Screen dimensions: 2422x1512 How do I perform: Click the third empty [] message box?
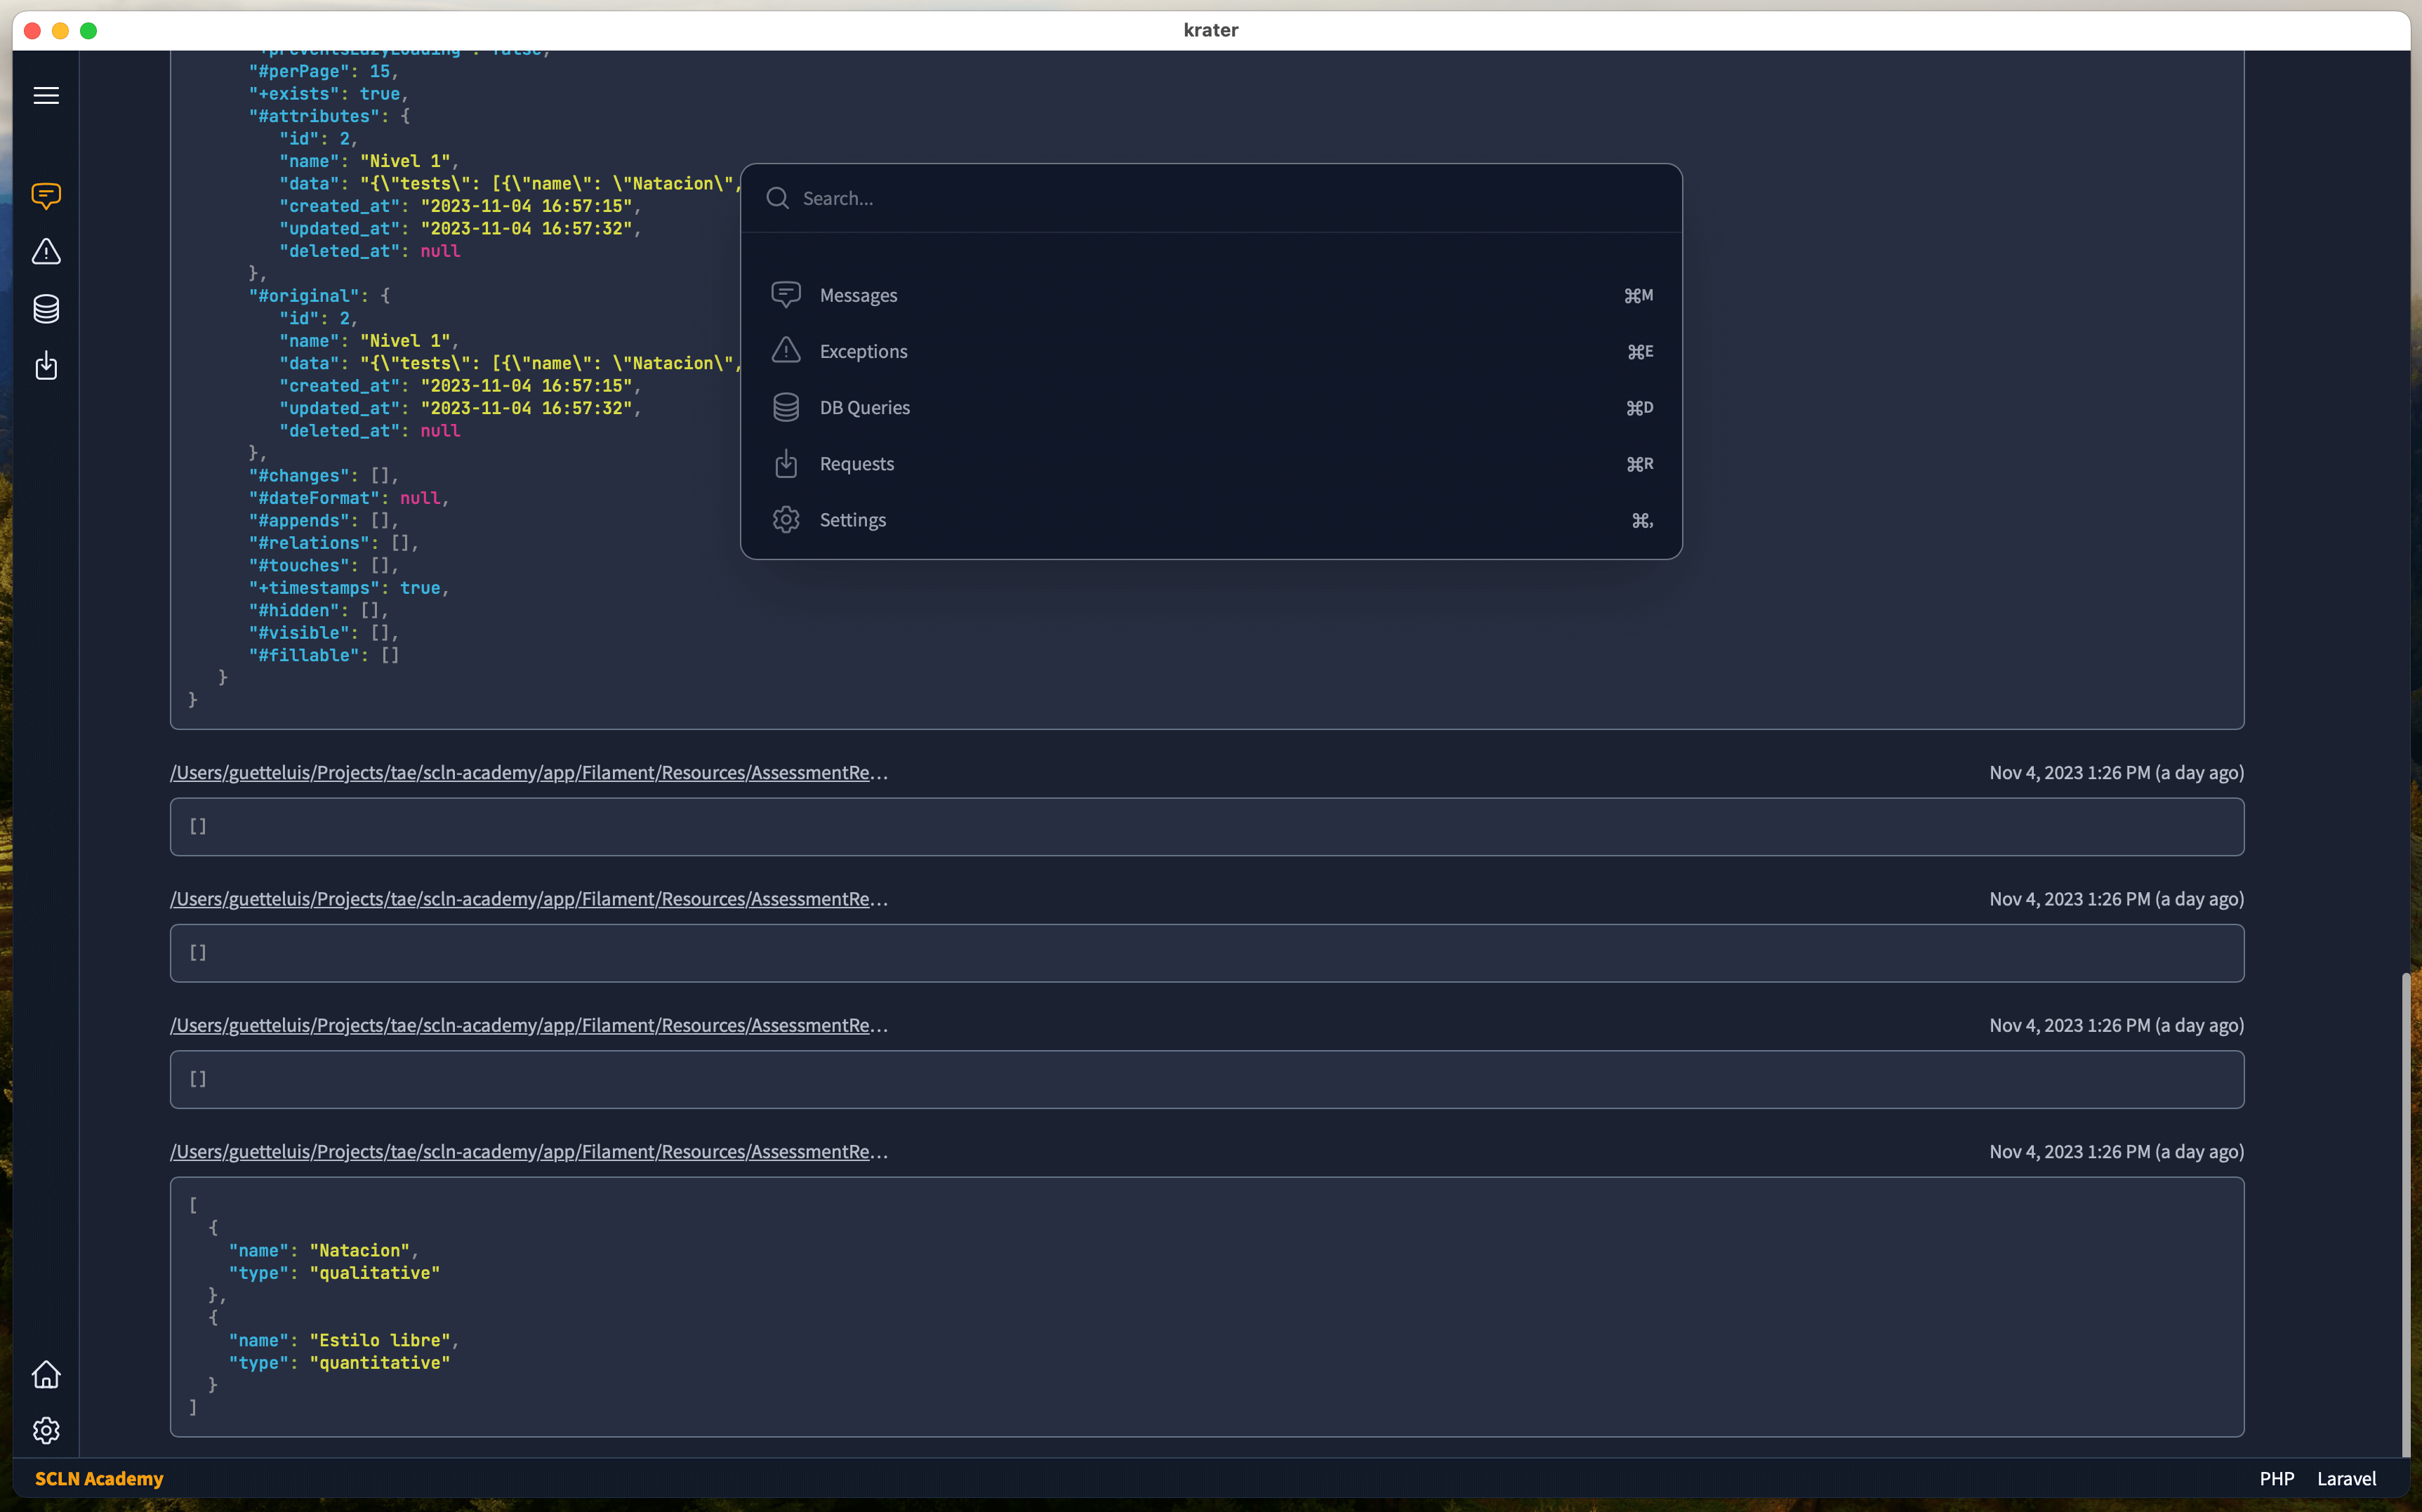(1206, 1079)
